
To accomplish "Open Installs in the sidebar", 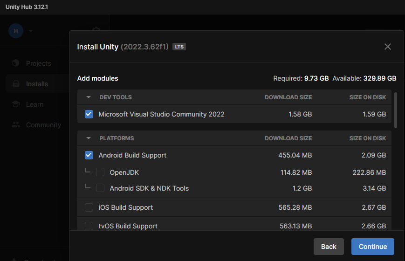I will [37, 84].
